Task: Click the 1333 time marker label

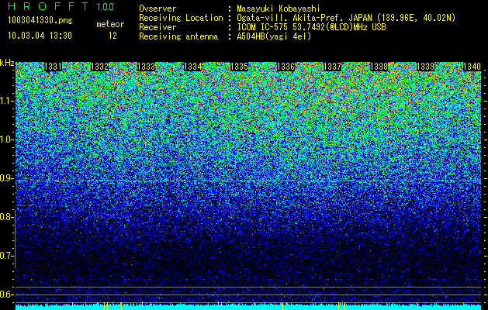Action: pos(147,67)
